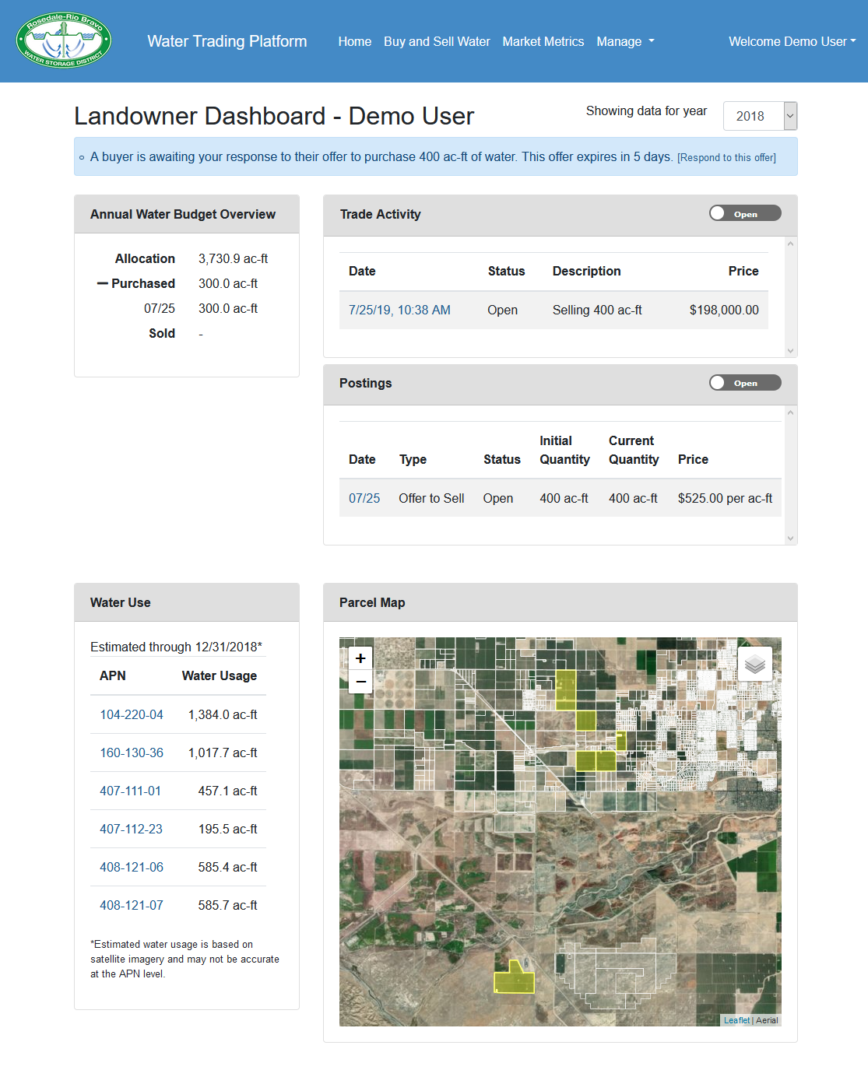Click the Respond to this offer link
The height and width of the screenshot is (1070, 868).
726,157
